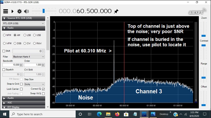The width and height of the screenshot is (211, 118).
Task: Select the WFM radio mode
Action: (x=5, y=43)
